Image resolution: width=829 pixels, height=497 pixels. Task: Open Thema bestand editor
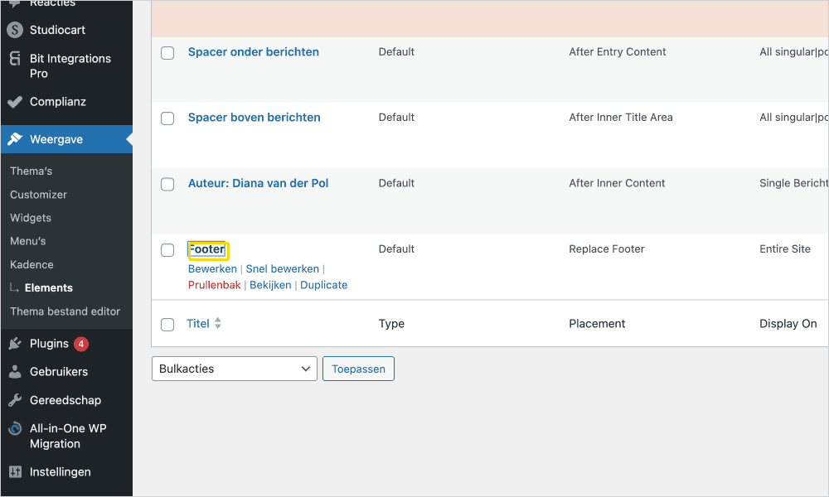65,311
